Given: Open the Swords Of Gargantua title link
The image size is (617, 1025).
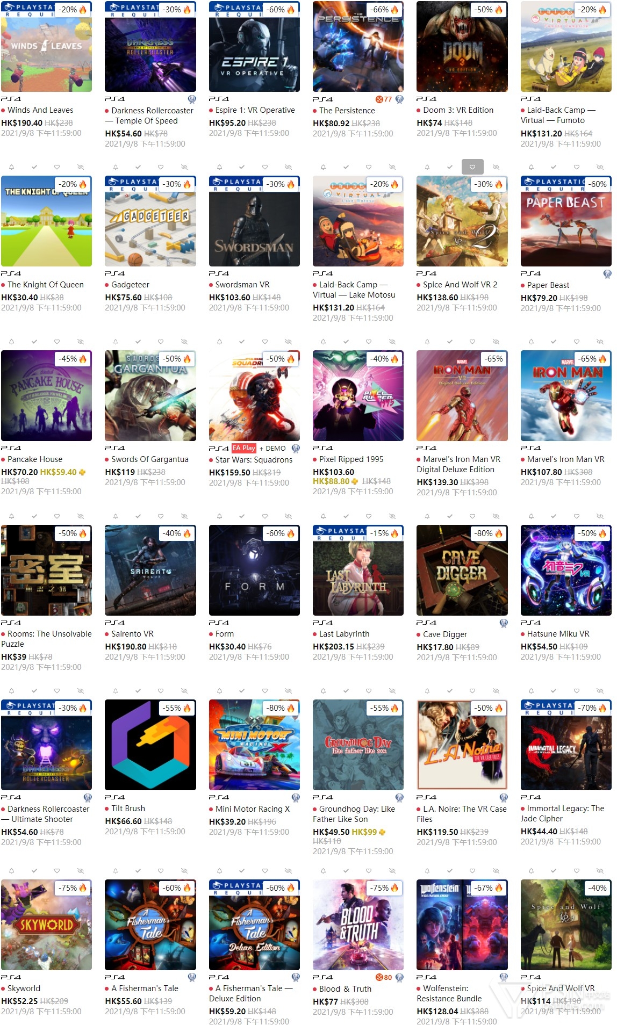Looking at the screenshot, I should [150, 459].
